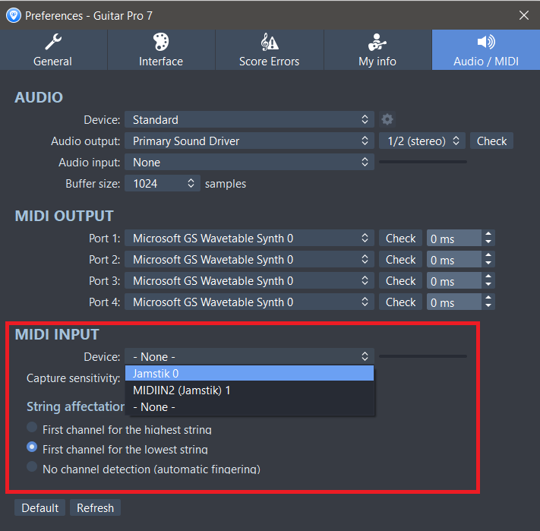This screenshot has width=540, height=531.
Task: Go to the My info tab
Action: coord(377,50)
